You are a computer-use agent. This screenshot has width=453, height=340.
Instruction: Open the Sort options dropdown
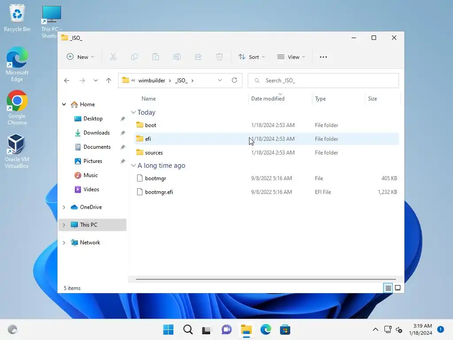click(251, 57)
